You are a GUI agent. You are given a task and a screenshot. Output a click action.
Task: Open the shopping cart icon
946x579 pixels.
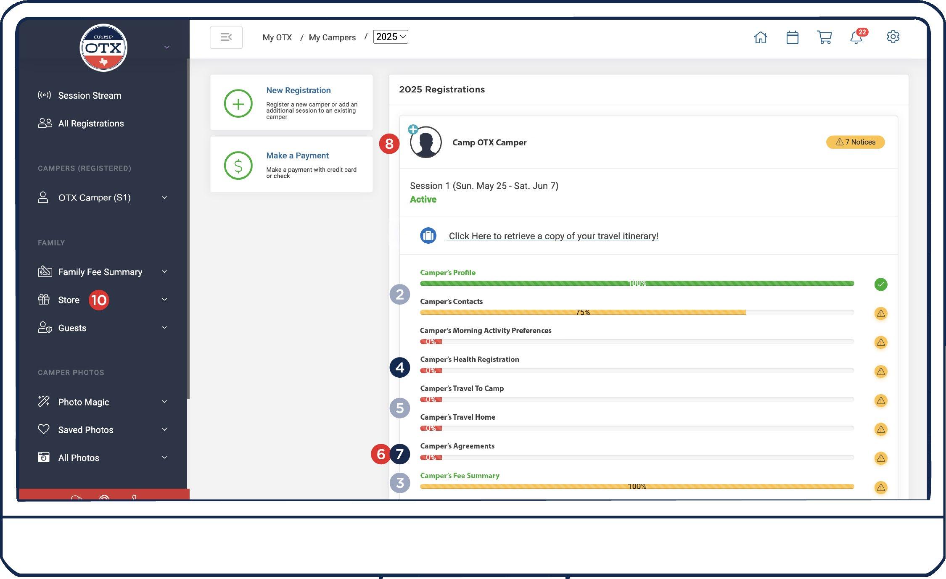pyautogui.click(x=824, y=37)
